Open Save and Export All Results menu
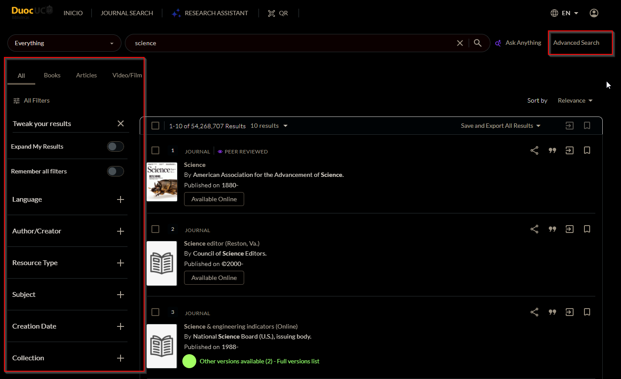Screen dimensions: 621x379 (x=500, y=126)
